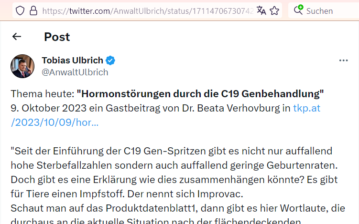Click the @AnwaltUlbrich handle
The height and width of the screenshot is (224, 359).
click(75, 72)
